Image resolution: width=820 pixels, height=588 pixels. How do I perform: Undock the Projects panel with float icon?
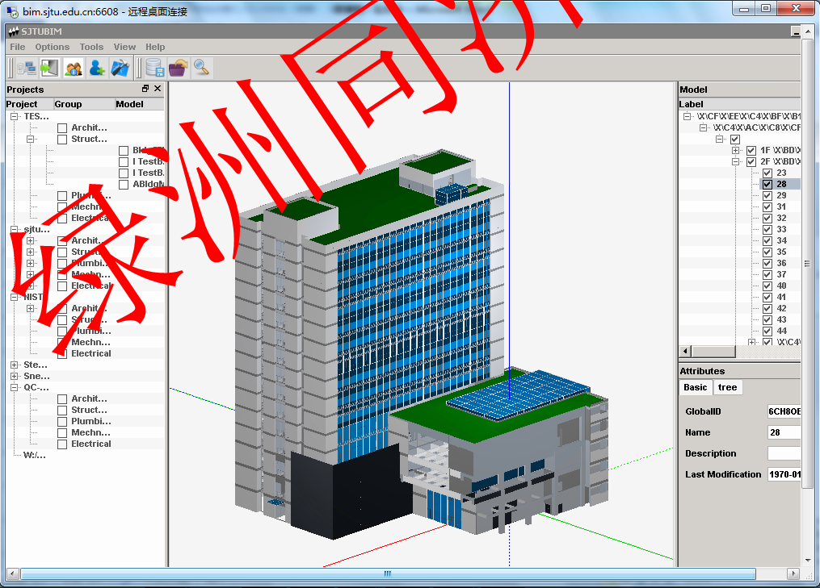[145, 89]
